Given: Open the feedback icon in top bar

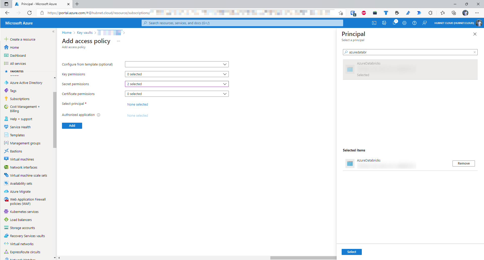Looking at the screenshot, I should pyautogui.click(x=425, y=23).
